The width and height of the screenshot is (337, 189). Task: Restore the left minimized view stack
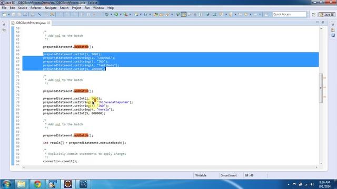4,25
